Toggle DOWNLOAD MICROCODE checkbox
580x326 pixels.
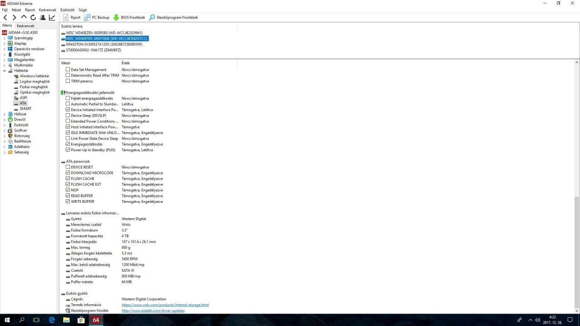[68, 173]
